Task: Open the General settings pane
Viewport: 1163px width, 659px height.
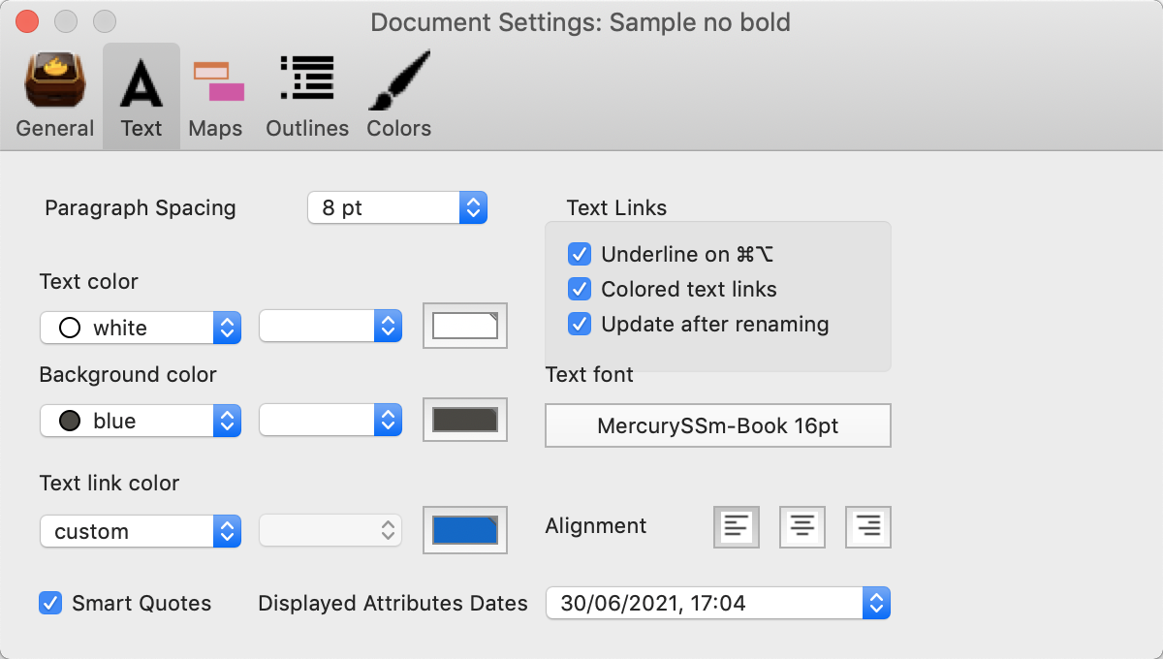Action: pos(55,96)
